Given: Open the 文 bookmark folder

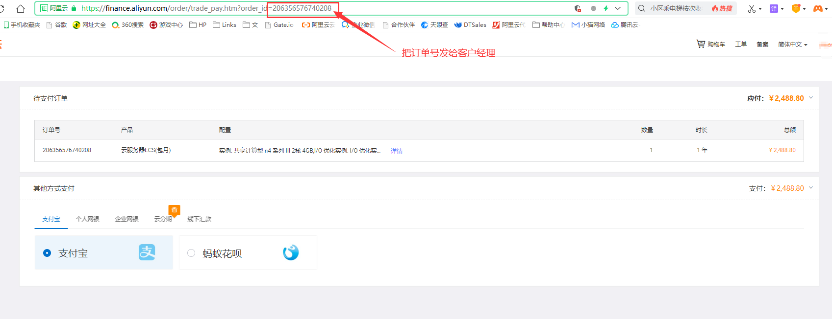Looking at the screenshot, I should pyautogui.click(x=251, y=25).
